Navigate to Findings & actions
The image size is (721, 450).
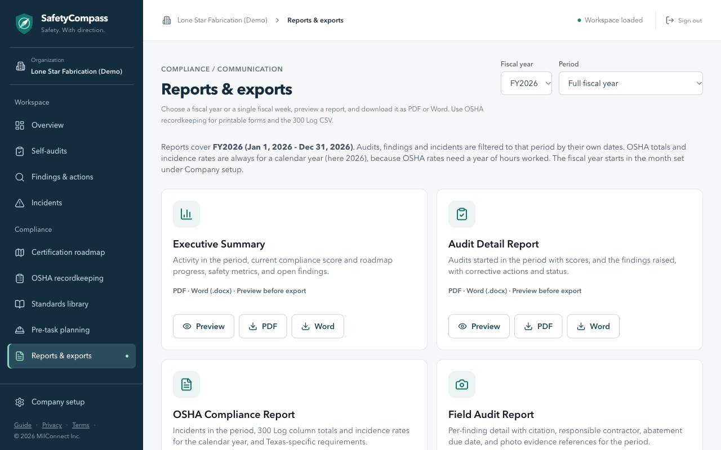(72, 177)
